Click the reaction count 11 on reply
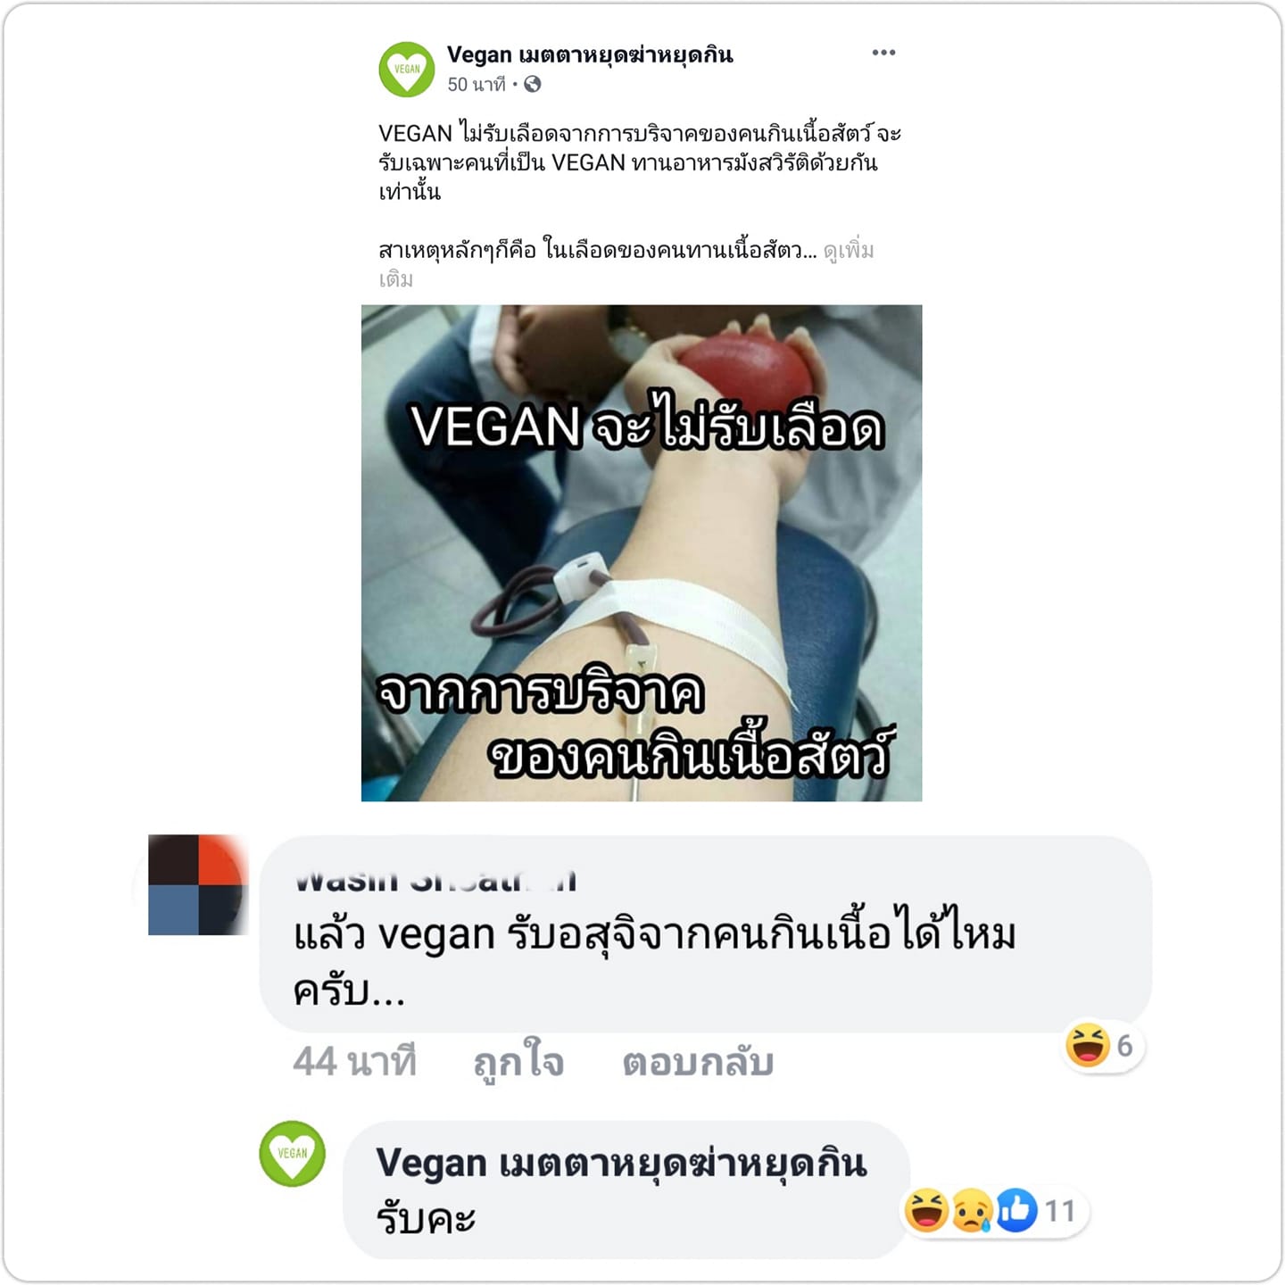Image resolution: width=1285 pixels, height=1285 pixels. (1060, 1211)
